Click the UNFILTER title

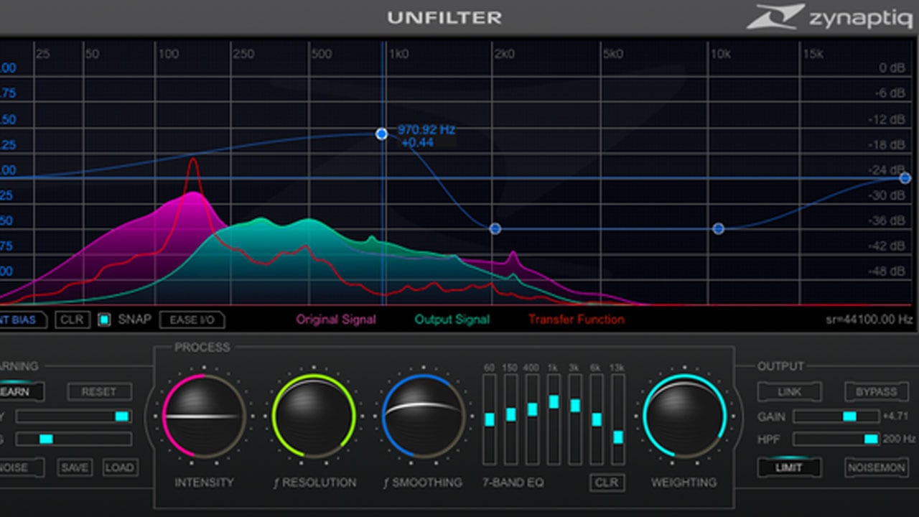(444, 17)
